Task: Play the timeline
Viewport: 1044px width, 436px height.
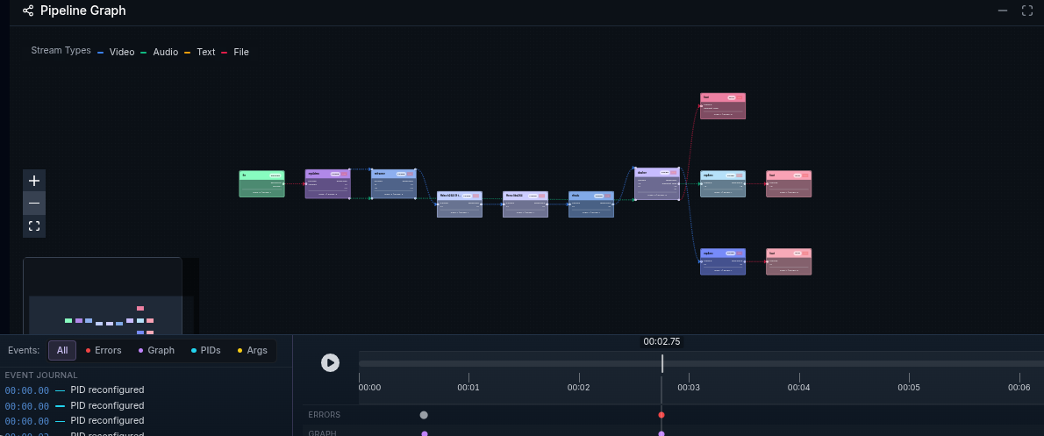Action: [x=330, y=362]
